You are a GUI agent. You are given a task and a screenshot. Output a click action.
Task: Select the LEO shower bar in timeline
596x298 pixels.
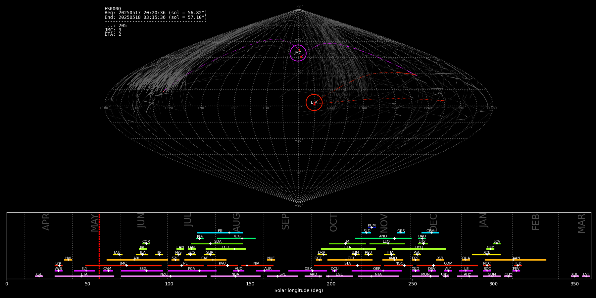(x=387, y=244)
